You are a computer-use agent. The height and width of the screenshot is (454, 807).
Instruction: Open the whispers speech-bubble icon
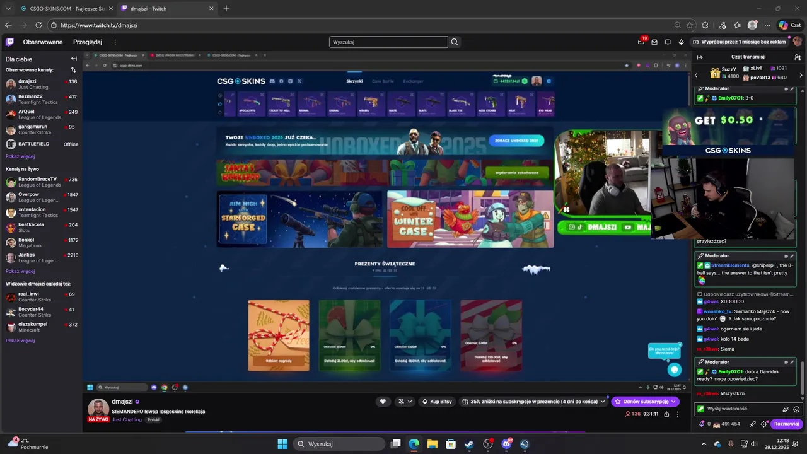coord(668,42)
